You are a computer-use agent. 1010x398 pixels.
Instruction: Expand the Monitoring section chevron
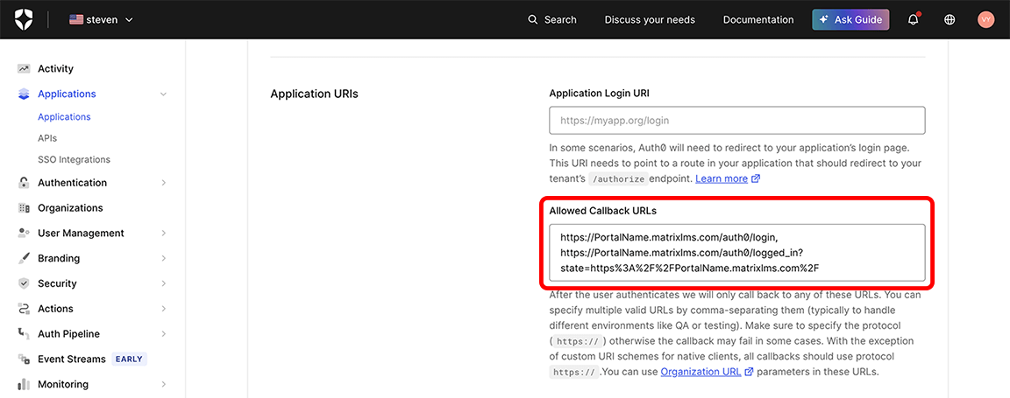163,384
